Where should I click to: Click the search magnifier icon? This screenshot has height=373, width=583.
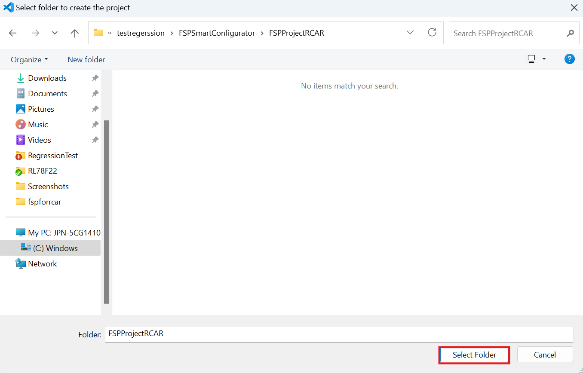point(570,33)
